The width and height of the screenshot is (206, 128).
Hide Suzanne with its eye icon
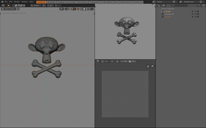(x=195, y=17)
